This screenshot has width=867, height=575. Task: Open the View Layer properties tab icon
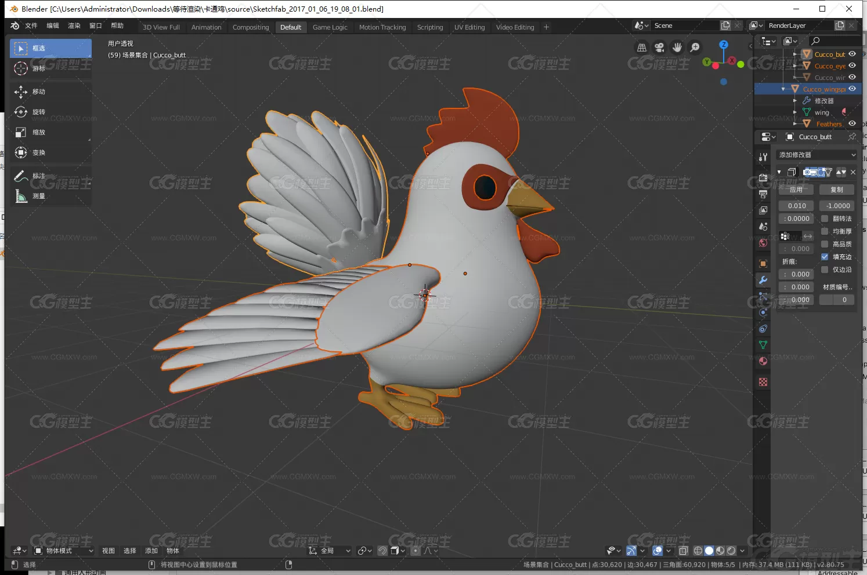click(x=763, y=210)
